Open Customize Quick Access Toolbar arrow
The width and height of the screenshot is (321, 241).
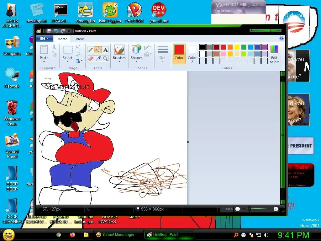tap(69, 31)
